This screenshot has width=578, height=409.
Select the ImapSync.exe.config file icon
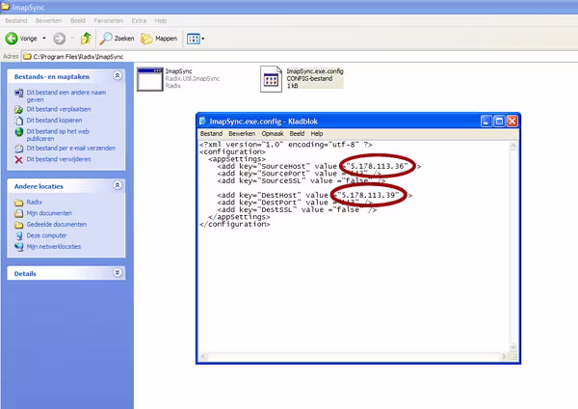pyautogui.click(x=271, y=79)
